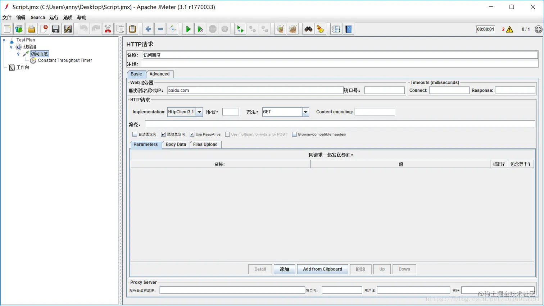The width and height of the screenshot is (544, 306).
Task: Switch to the Advanced tab
Action: click(x=160, y=74)
